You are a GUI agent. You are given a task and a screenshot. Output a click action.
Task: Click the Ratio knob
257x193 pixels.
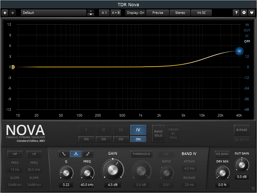(166, 173)
